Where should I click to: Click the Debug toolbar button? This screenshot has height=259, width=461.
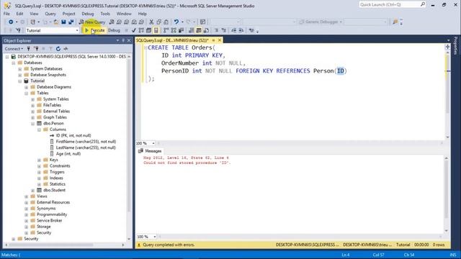tap(114, 30)
